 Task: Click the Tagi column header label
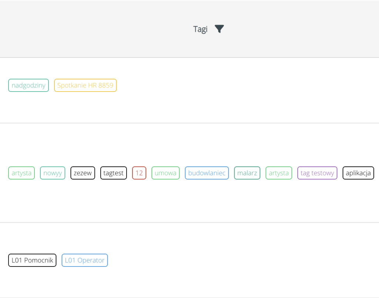[200, 29]
